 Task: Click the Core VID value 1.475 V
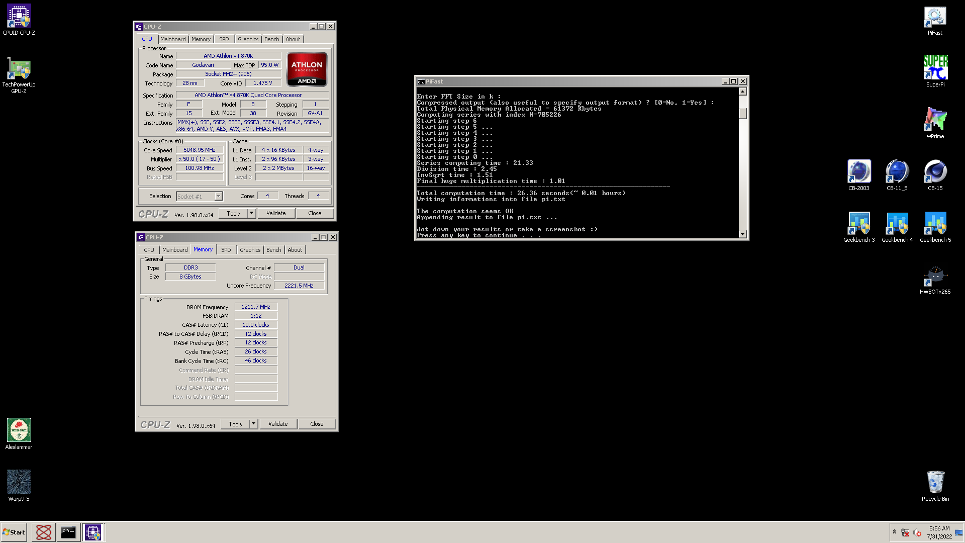263,83
